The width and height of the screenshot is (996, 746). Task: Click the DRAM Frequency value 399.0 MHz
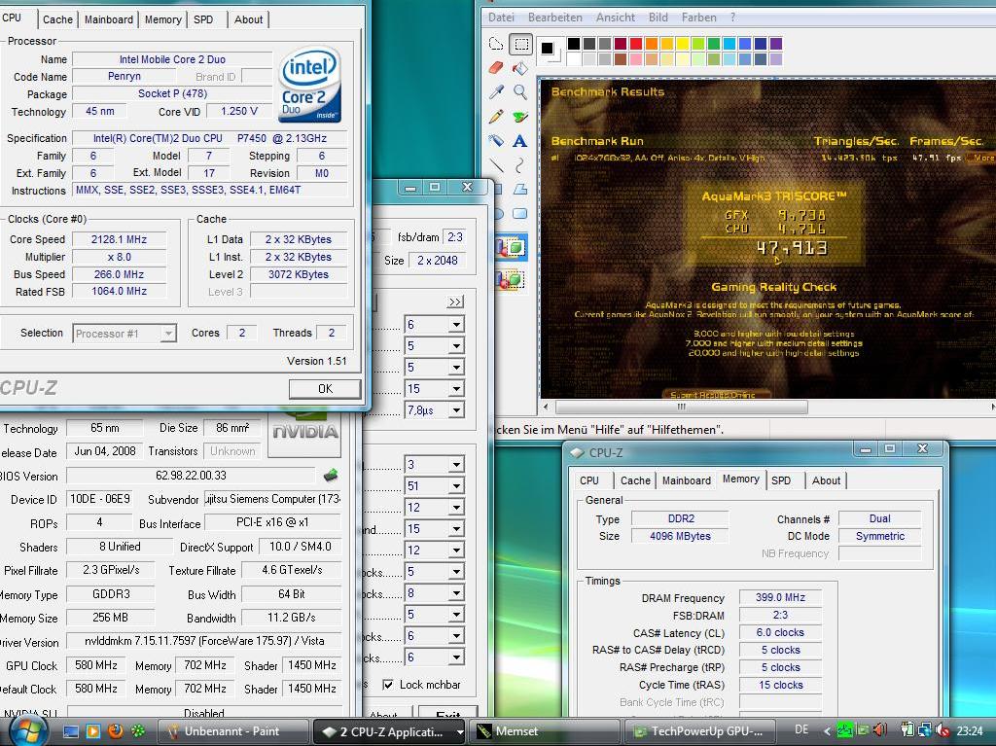pyautogui.click(x=780, y=598)
